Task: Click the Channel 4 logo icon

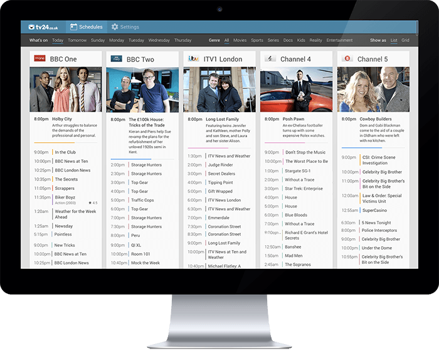Action: (270, 58)
